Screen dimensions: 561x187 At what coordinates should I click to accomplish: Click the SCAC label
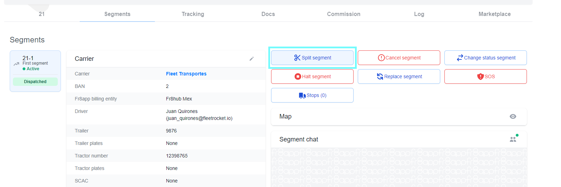point(81,181)
